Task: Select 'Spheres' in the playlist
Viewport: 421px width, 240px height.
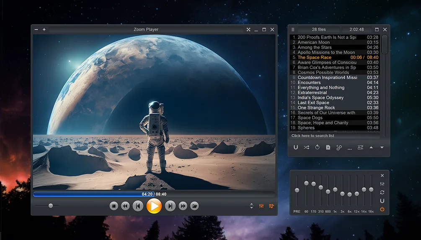Action: coord(335,128)
